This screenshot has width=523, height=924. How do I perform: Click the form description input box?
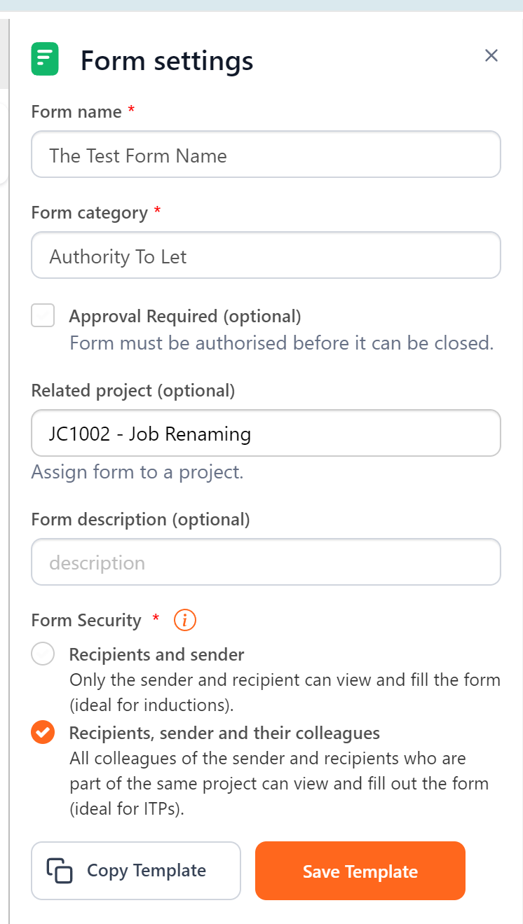click(x=266, y=562)
